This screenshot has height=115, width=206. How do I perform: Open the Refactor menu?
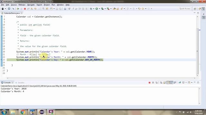(22, 5)
